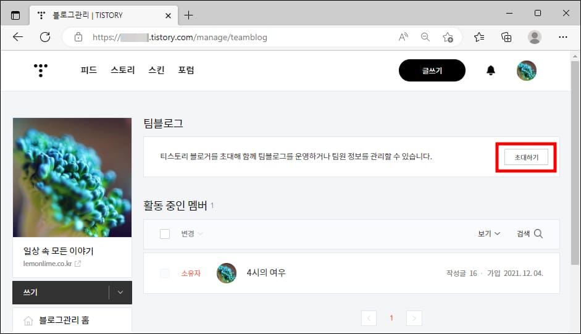
Task: Open the 스토리 menu
Action: point(123,70)
